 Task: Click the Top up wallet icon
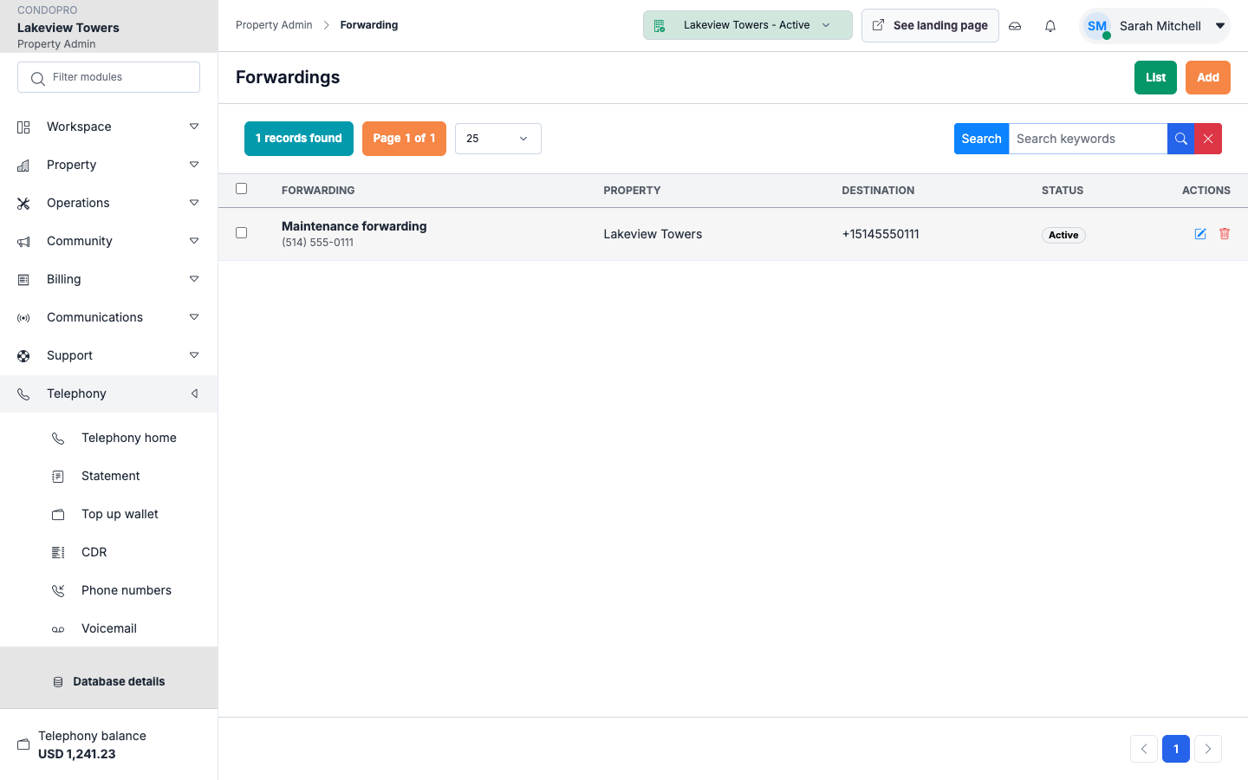[x=58, y=515]
